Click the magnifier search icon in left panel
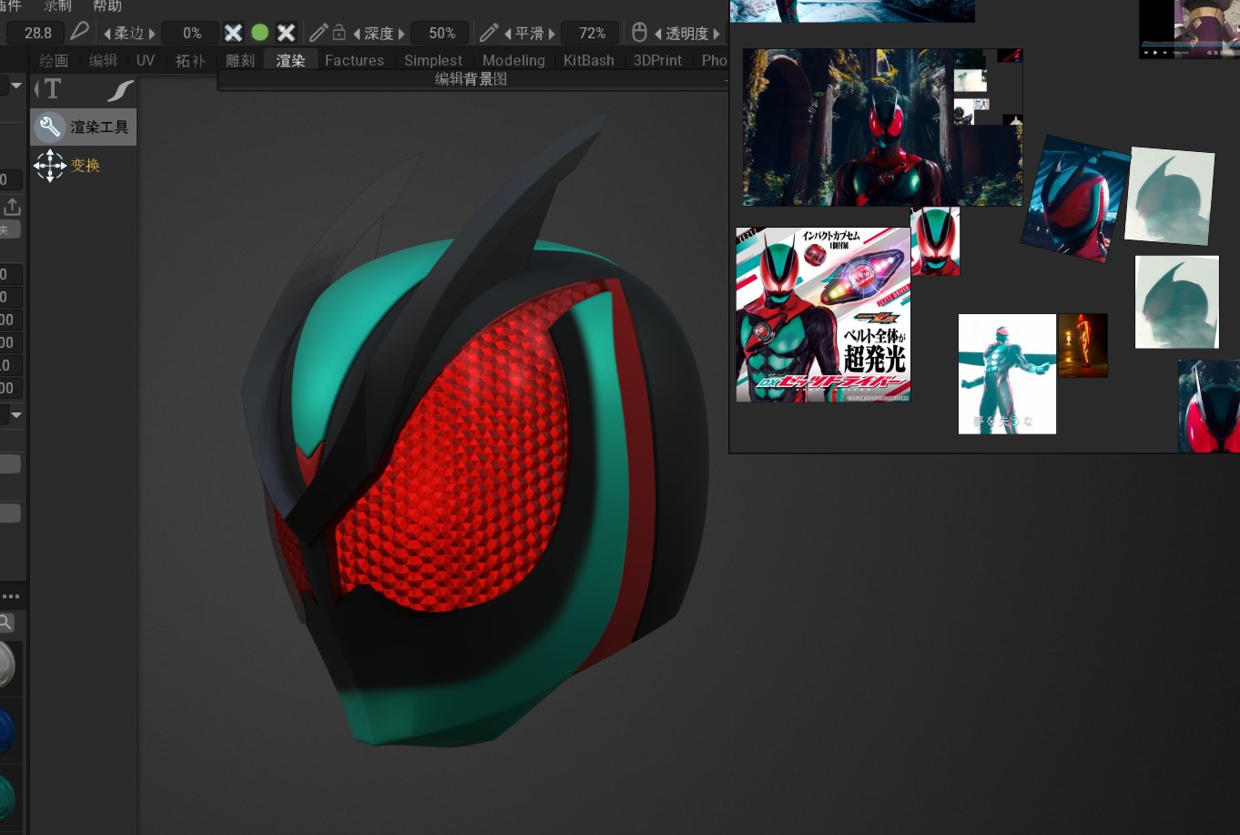Screen dimensions: 1240x835 coord(5,622)
